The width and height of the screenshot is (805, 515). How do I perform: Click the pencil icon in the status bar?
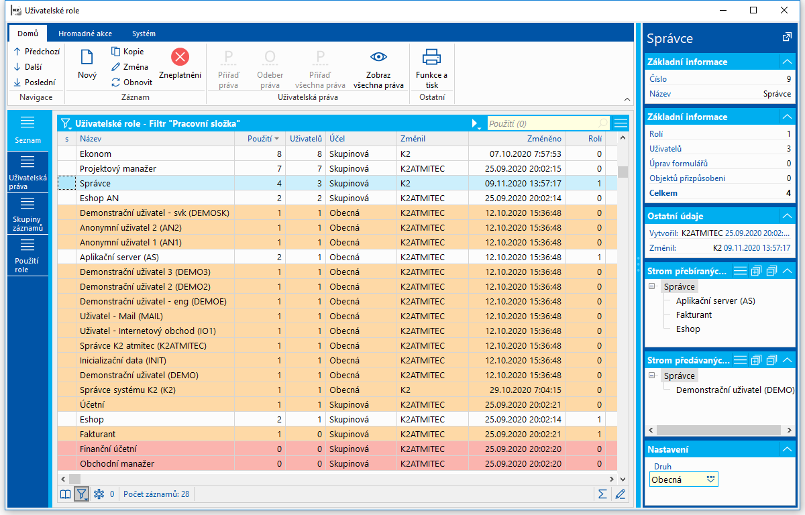[620, 494]
